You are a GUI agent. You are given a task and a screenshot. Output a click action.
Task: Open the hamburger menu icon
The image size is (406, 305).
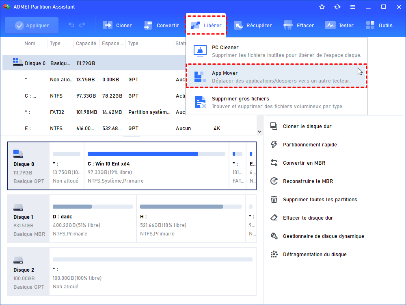point(353,7)
